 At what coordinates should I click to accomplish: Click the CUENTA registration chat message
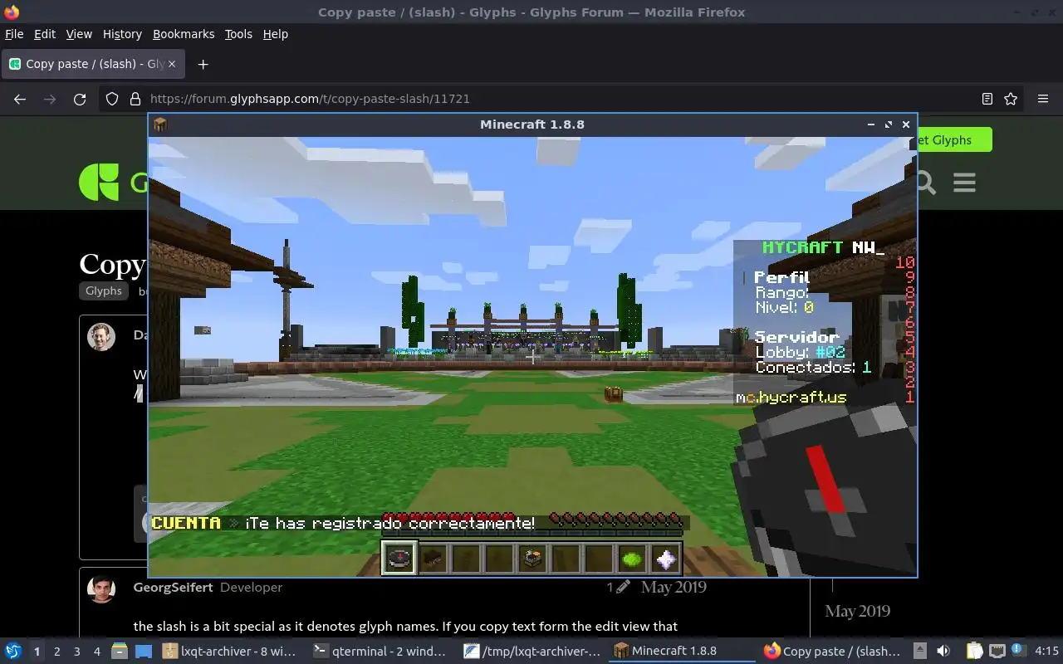point(344,523)
